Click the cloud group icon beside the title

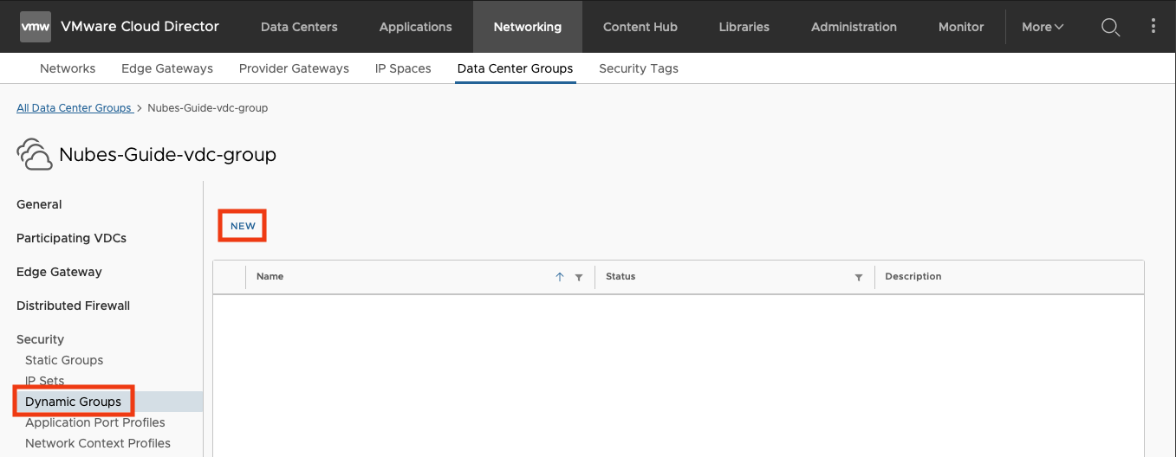click(35, 155)
